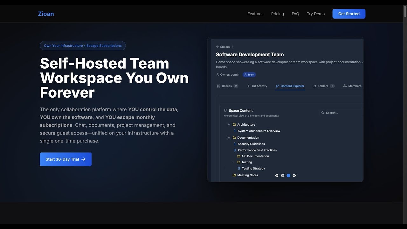Click the Start 30-Day Trial button
Image resolution: width=407 pixels, height=229 pixels.
coord(66,159)
